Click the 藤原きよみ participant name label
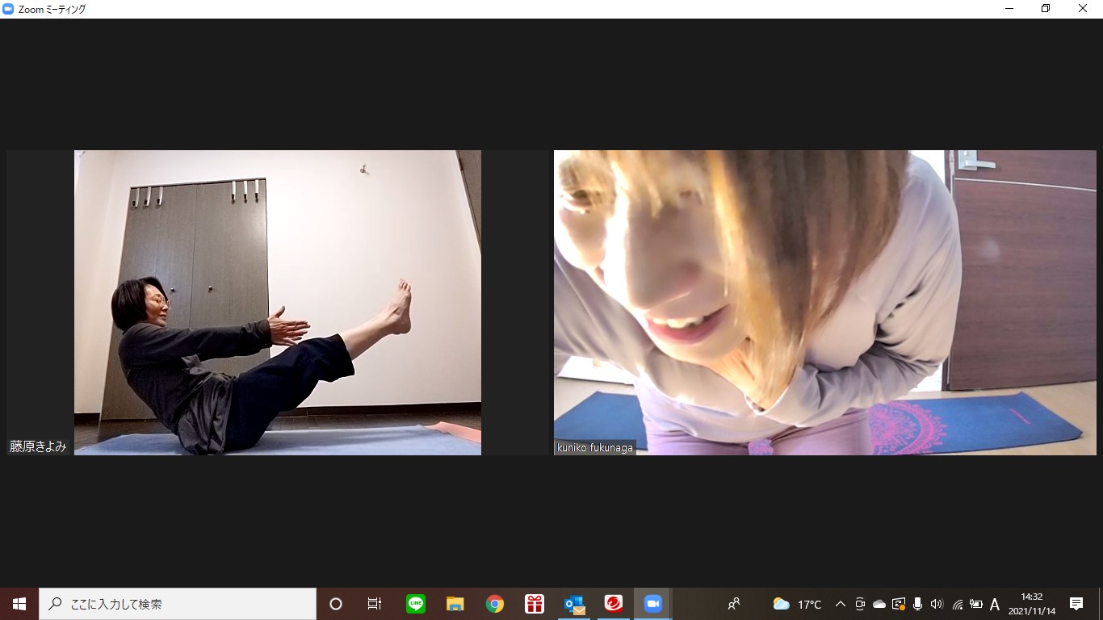 tap(38, 446)
